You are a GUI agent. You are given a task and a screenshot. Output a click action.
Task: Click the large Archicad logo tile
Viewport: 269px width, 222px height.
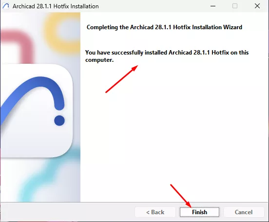click(37, 111)
